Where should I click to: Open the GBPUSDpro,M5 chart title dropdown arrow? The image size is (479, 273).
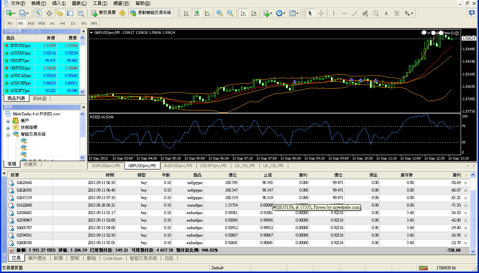(x=91, y=33)
